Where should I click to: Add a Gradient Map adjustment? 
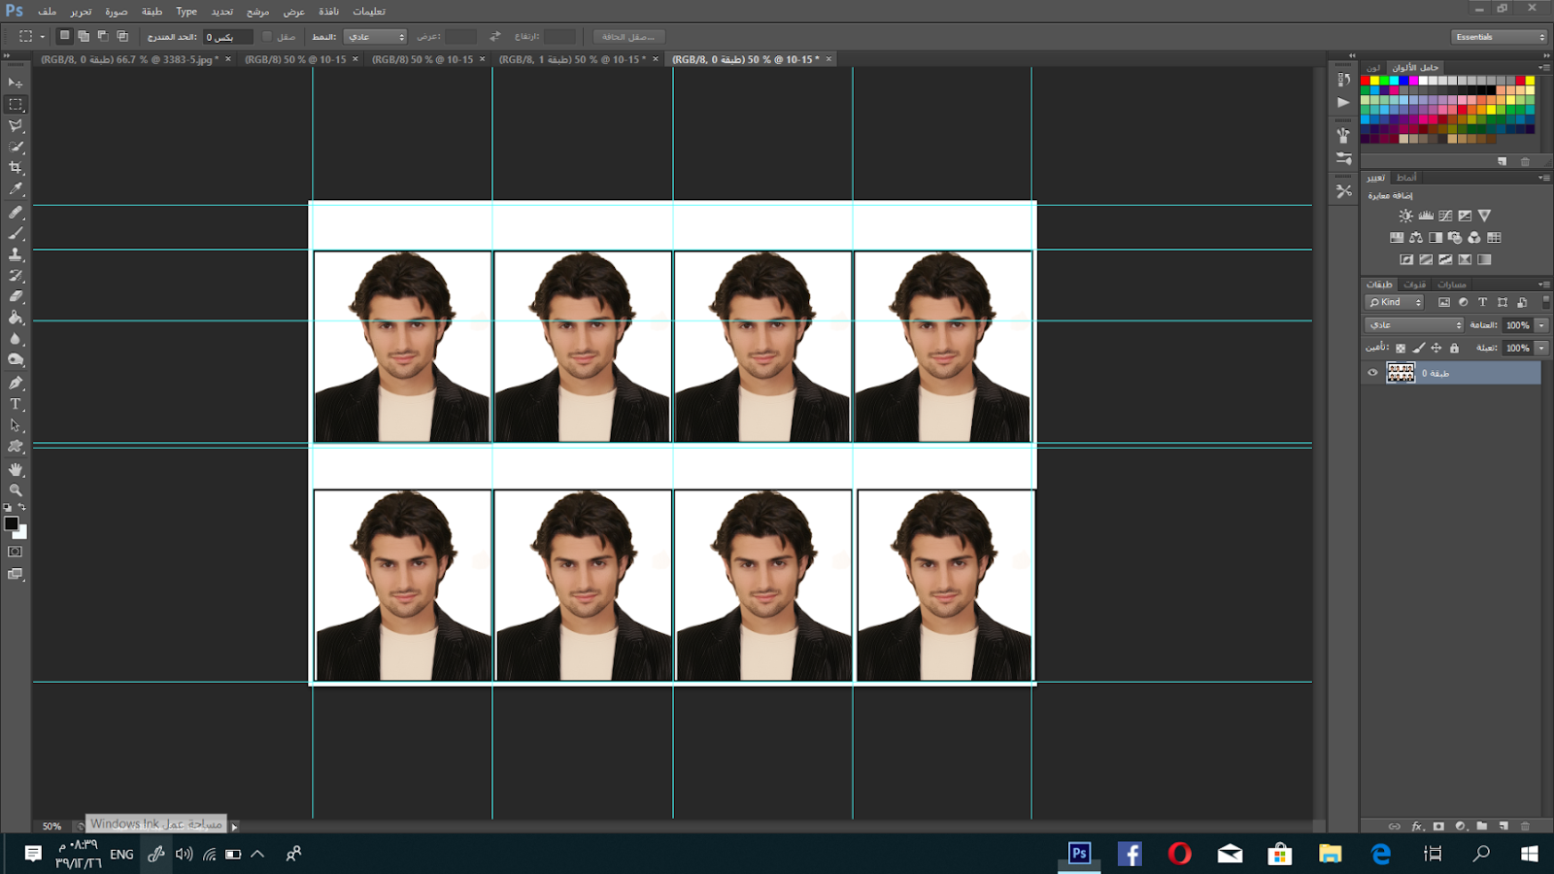pyautogui.click(x=1484, y=259)
